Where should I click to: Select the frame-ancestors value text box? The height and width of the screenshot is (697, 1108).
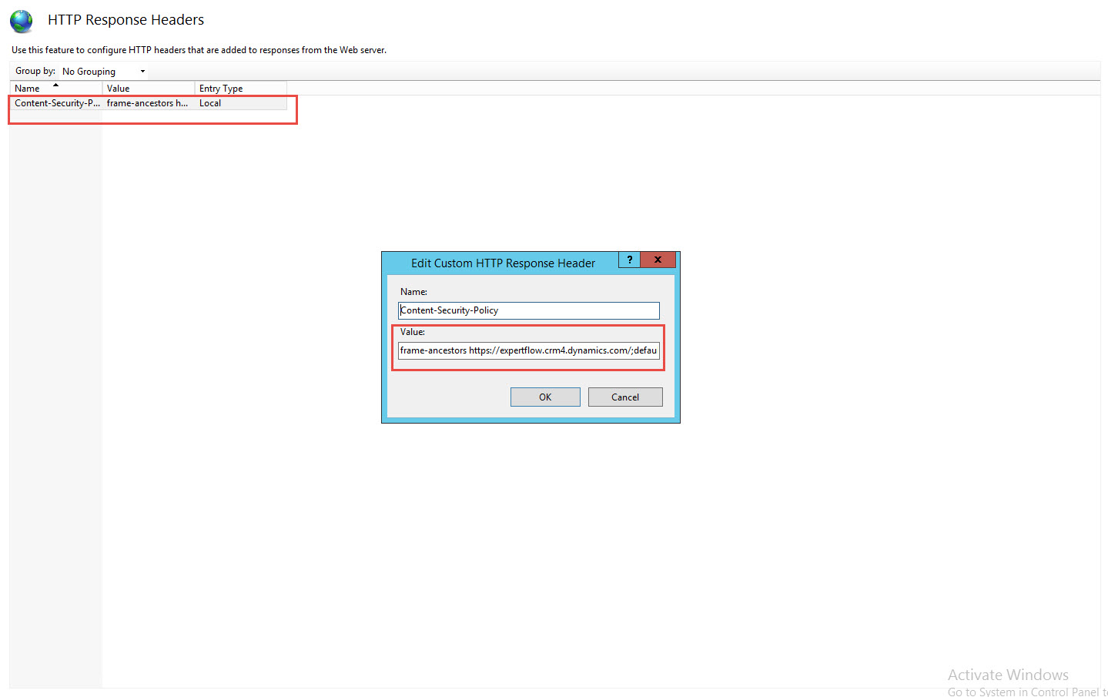[x=528, y=350]
